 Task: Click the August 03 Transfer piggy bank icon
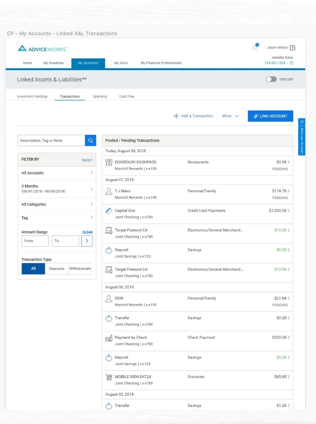tap(109, 406)
